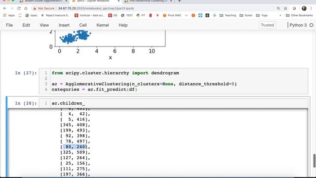The image size is (316, 178).
Task: Open the View menu
Action: click(44, 25)
